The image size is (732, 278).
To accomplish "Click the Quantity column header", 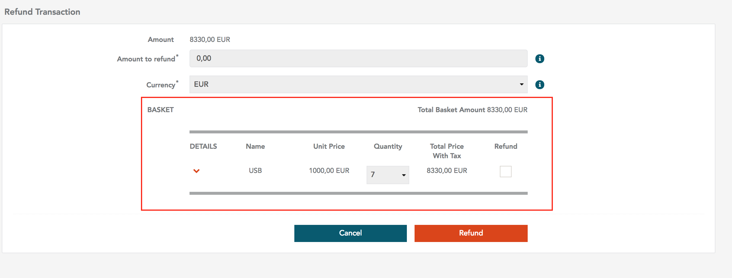I will [x=388, y=147].
